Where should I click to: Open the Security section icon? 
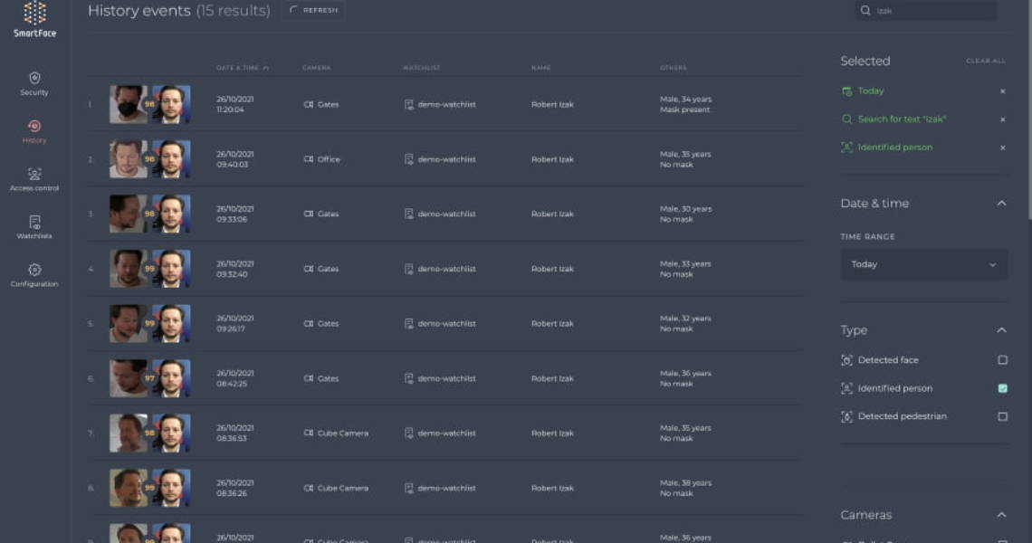click(x=34, y=79)
